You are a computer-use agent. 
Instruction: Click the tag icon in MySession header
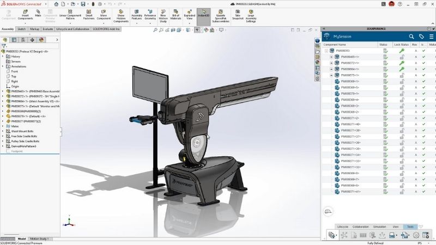click(x=421, y=36)
